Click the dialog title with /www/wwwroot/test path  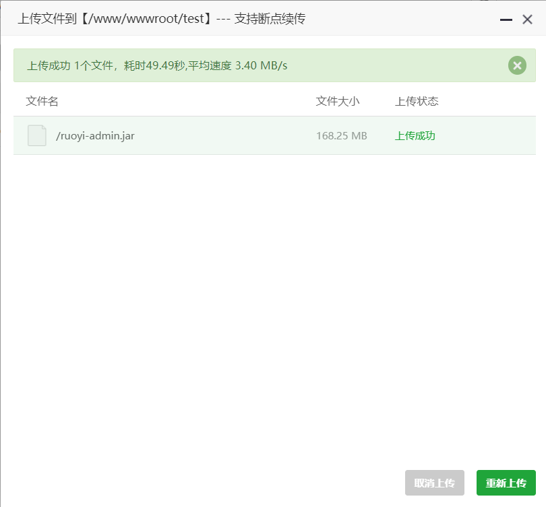162,19
